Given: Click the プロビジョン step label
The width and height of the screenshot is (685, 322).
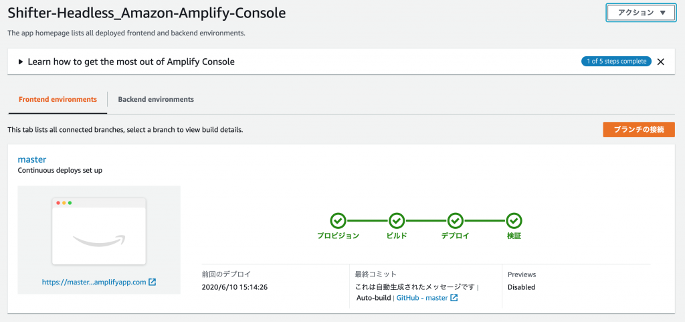Looking at the screenshot, I should 338,236.
